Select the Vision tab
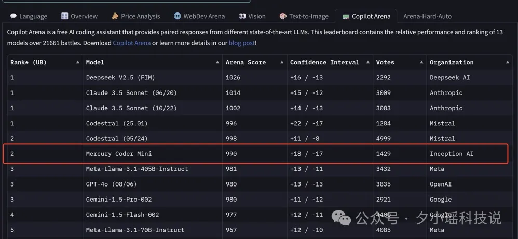Screen dimensions: 518x239 [252, 16]
